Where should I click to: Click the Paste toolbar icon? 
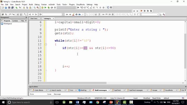[30, 8]
